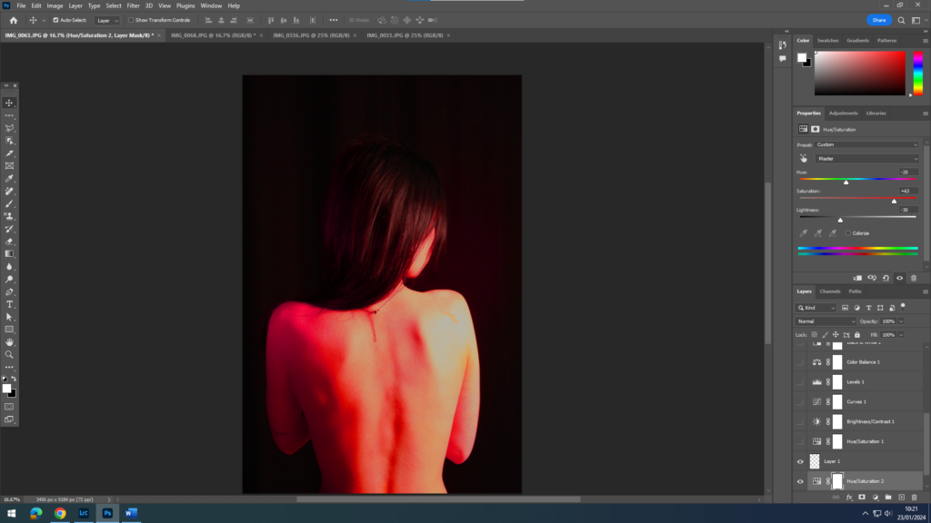Select the Horizontal Type tool
This screenshot has width=931, height=523.
pos(9,304)
